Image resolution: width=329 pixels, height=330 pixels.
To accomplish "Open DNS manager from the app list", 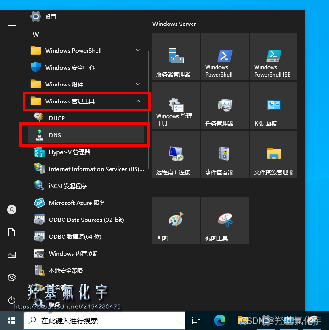I will (x=86, y=135).
